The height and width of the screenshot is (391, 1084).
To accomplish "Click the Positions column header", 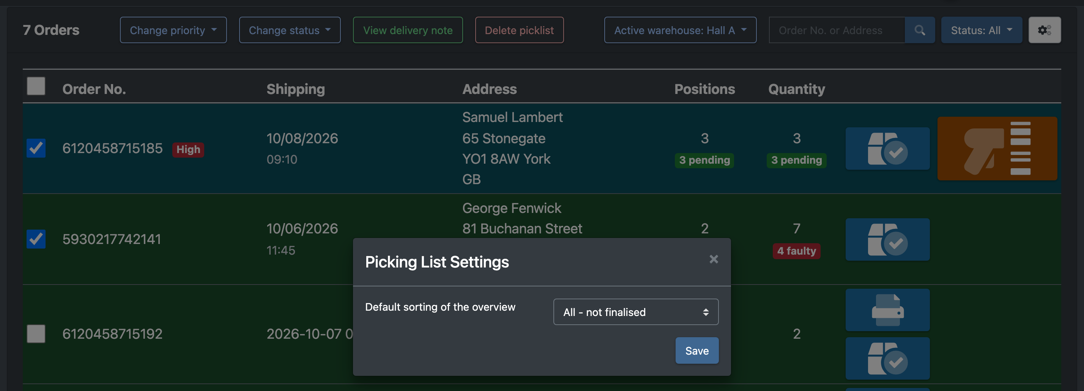I will pyautogui.click(x=704, y=89).
